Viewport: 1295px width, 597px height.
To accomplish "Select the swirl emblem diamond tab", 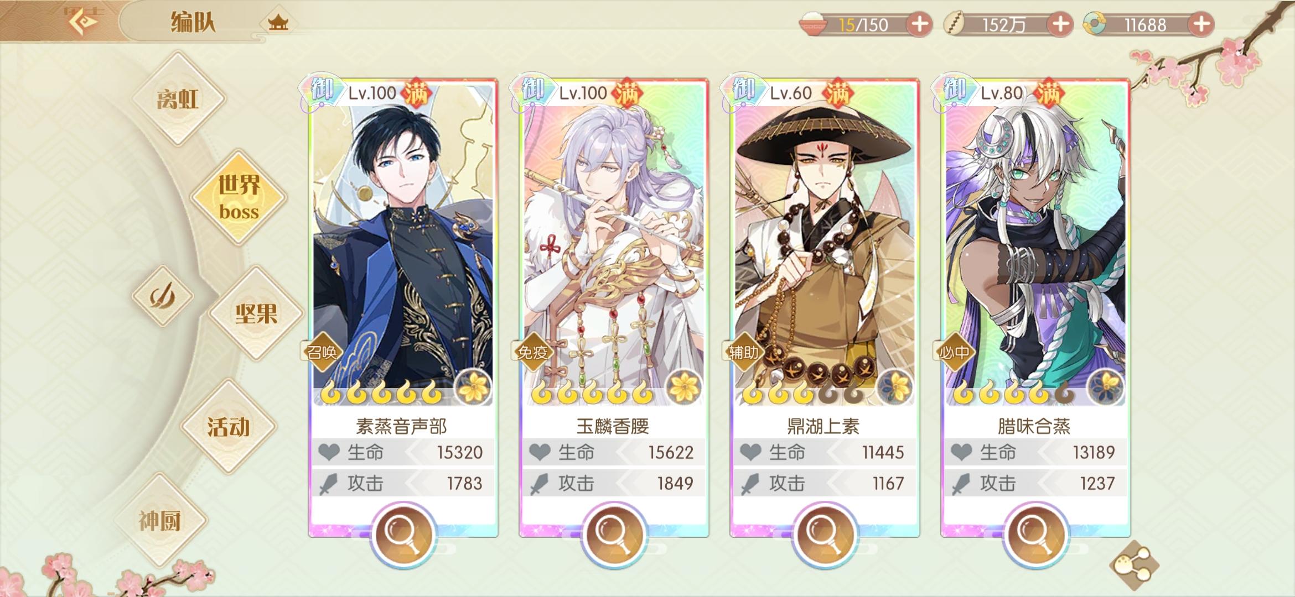I will 163,296.
